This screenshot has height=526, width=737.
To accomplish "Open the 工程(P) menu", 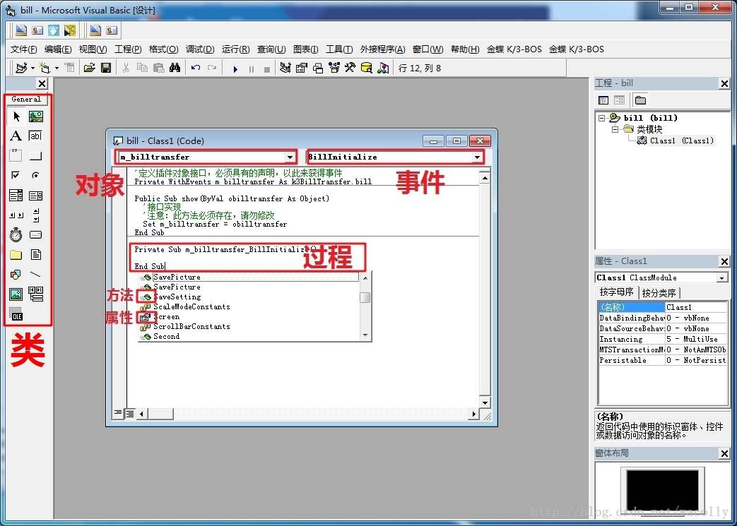I will click(x=128, y=49).
